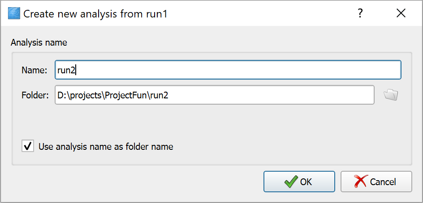Click the application icon in title bar

tap(14, 13)
